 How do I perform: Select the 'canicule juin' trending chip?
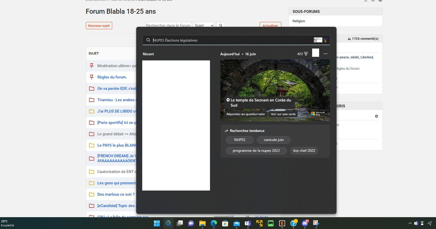[274, 140]
